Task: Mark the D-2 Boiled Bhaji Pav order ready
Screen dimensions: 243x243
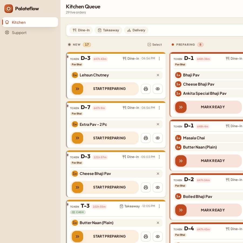Action: [208, 210]
